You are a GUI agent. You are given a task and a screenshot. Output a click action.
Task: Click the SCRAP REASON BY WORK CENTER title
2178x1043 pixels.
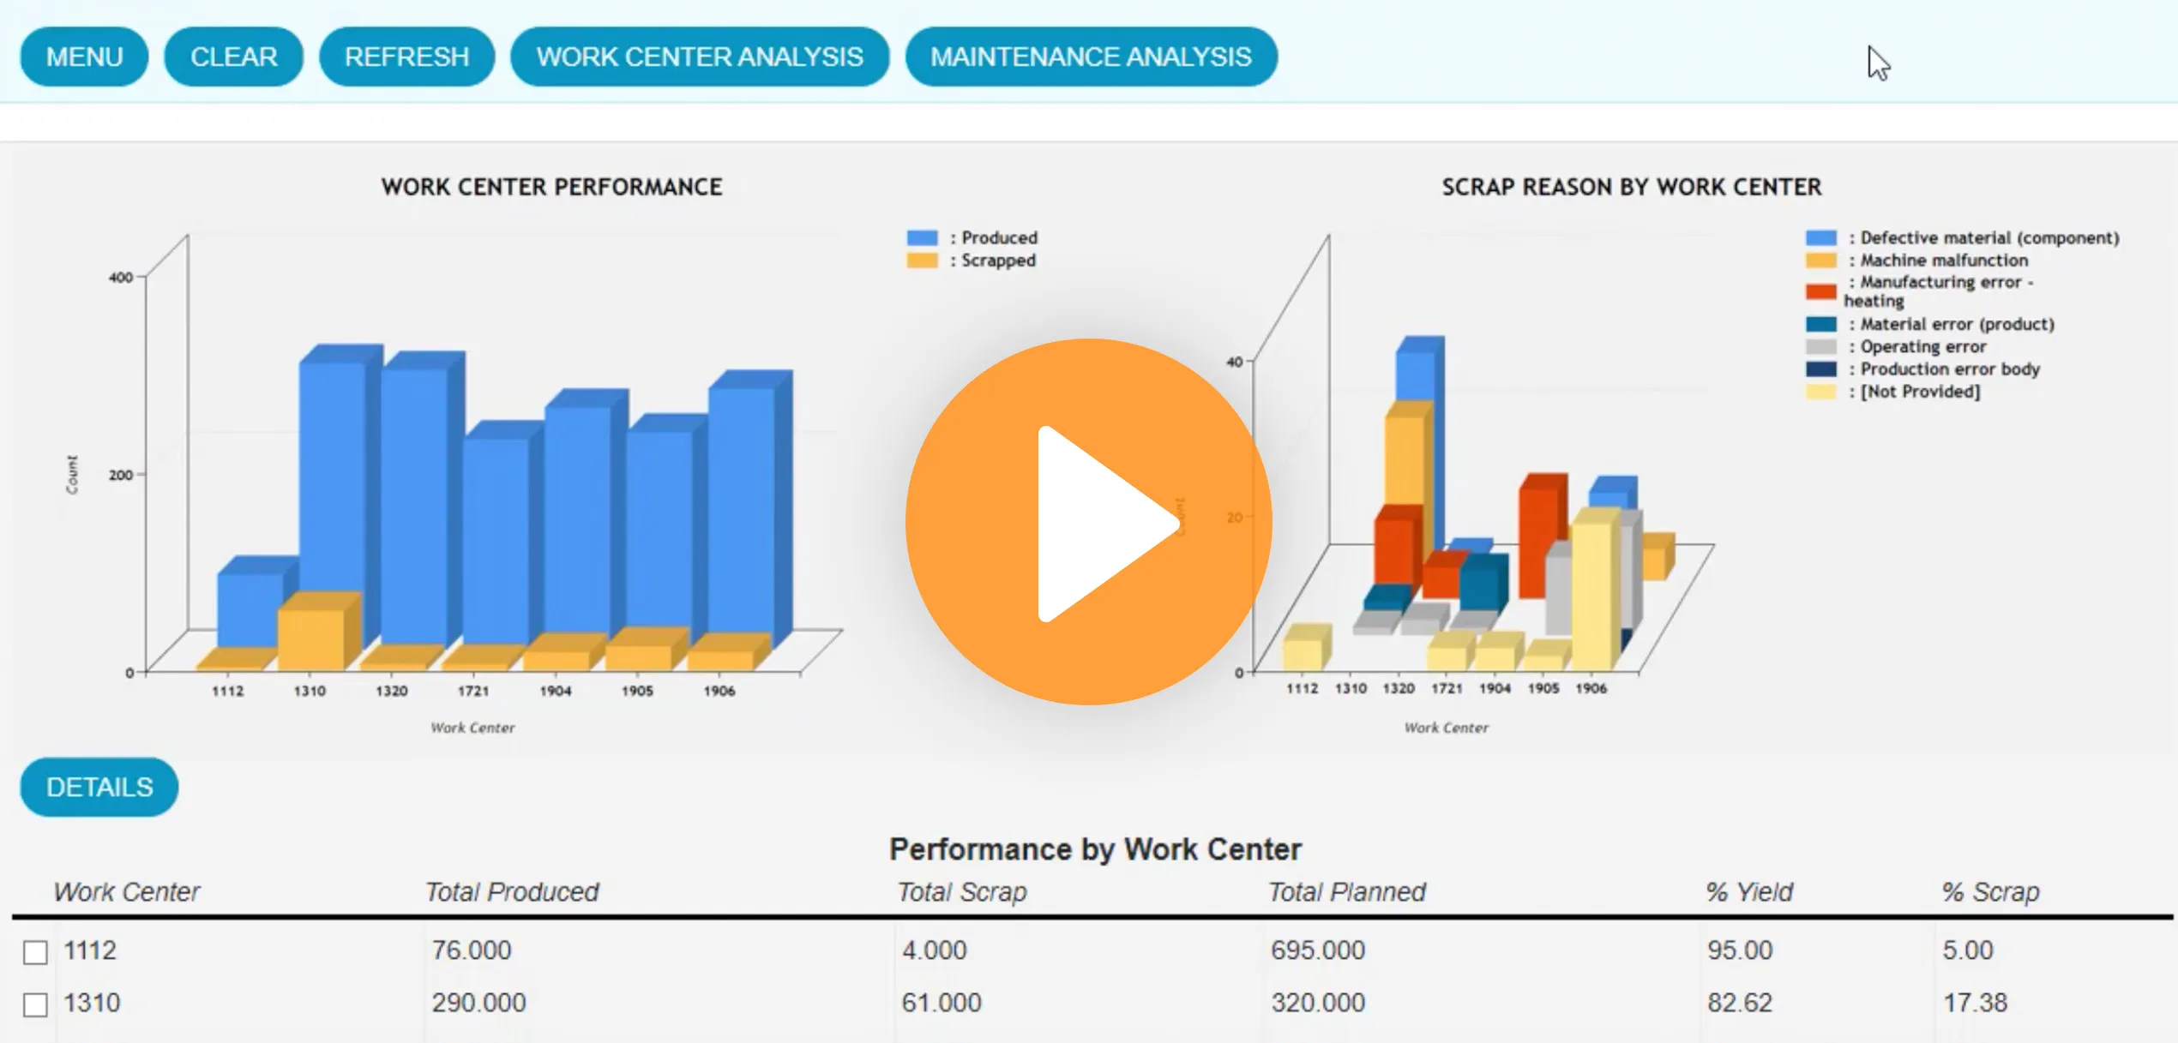pos(1631,187)
